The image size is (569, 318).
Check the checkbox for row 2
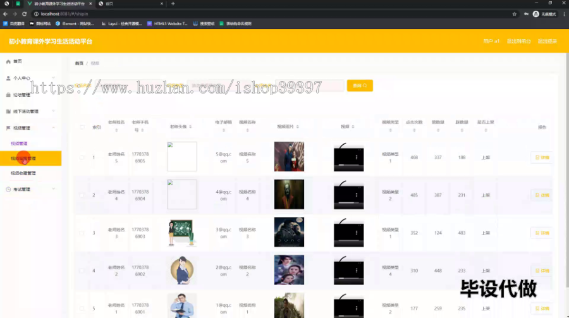click(x=82, y=195)
